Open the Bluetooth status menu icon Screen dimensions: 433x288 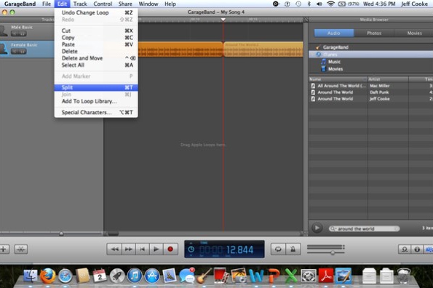309,4
